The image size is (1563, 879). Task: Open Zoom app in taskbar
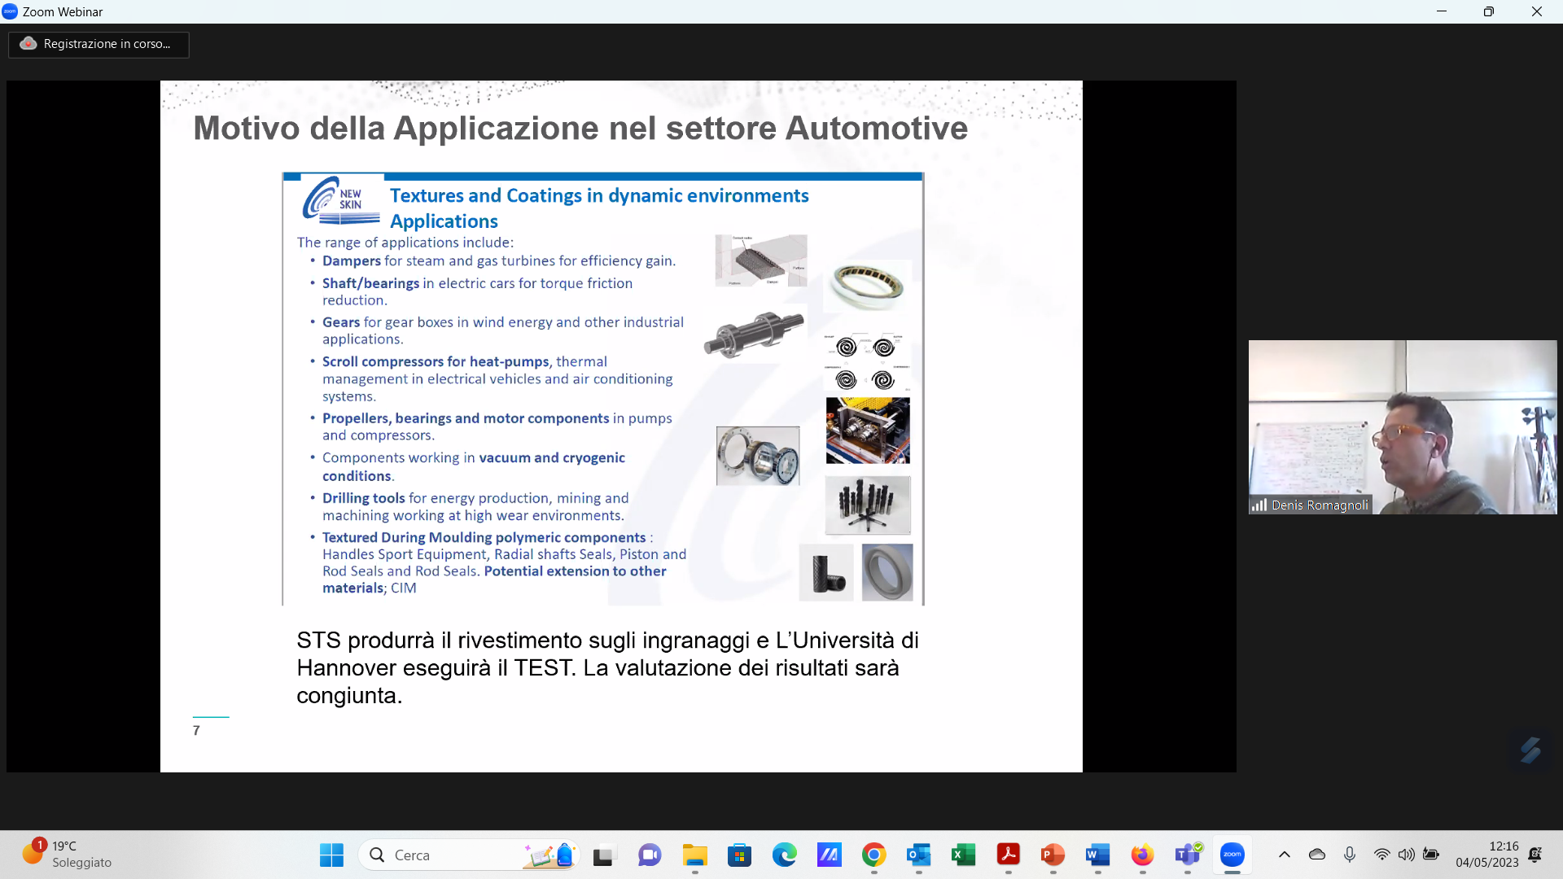coord(1232,855)
